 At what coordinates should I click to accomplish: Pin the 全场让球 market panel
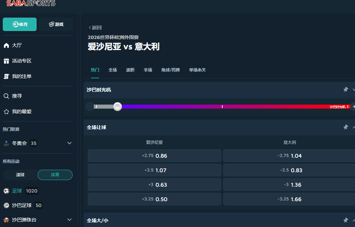click(x=345, y=127)
